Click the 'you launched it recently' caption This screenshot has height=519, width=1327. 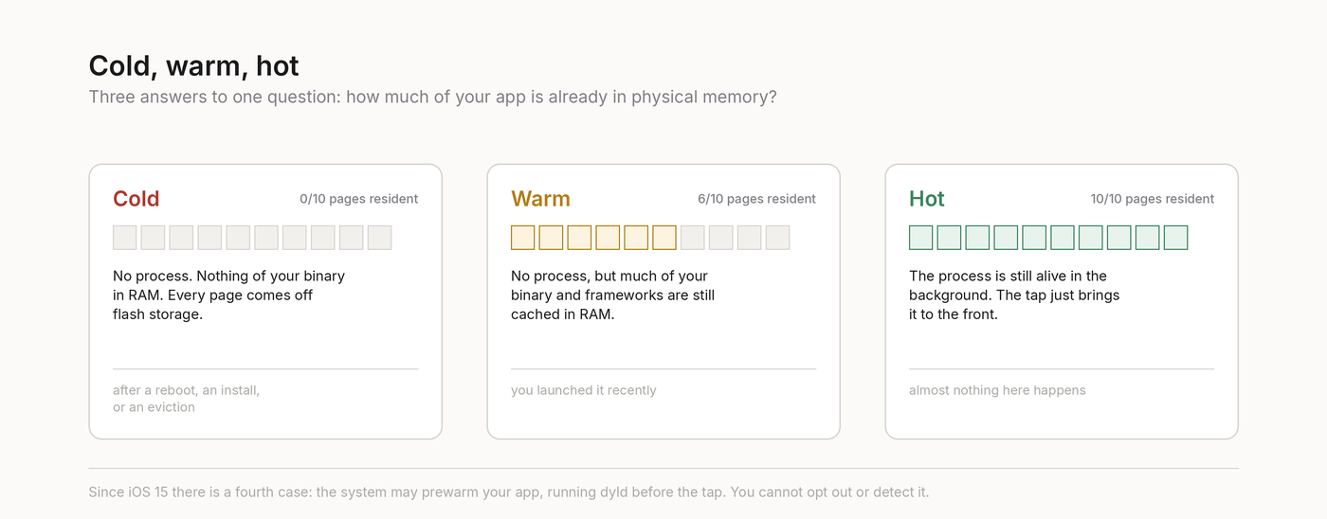[x=584, y=390]
